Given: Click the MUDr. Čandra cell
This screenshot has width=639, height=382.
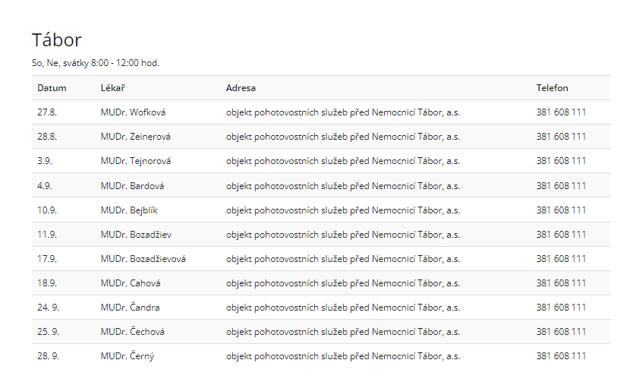Looking at the screenshot, I should pyautogui.click(x=130, y=308).
